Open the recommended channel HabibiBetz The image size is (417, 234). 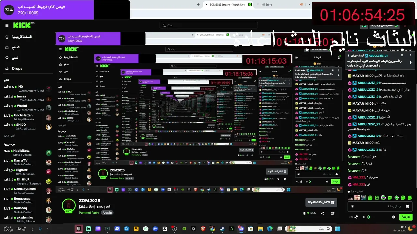point(28,153)
